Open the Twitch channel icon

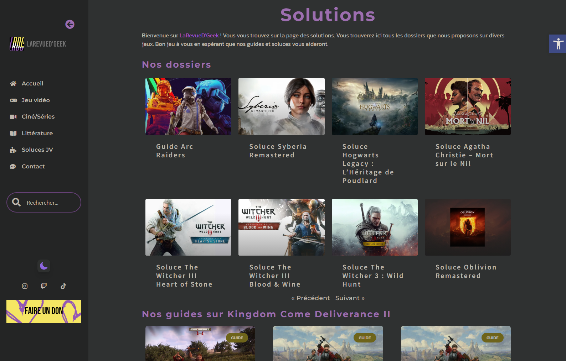[44, 286]
